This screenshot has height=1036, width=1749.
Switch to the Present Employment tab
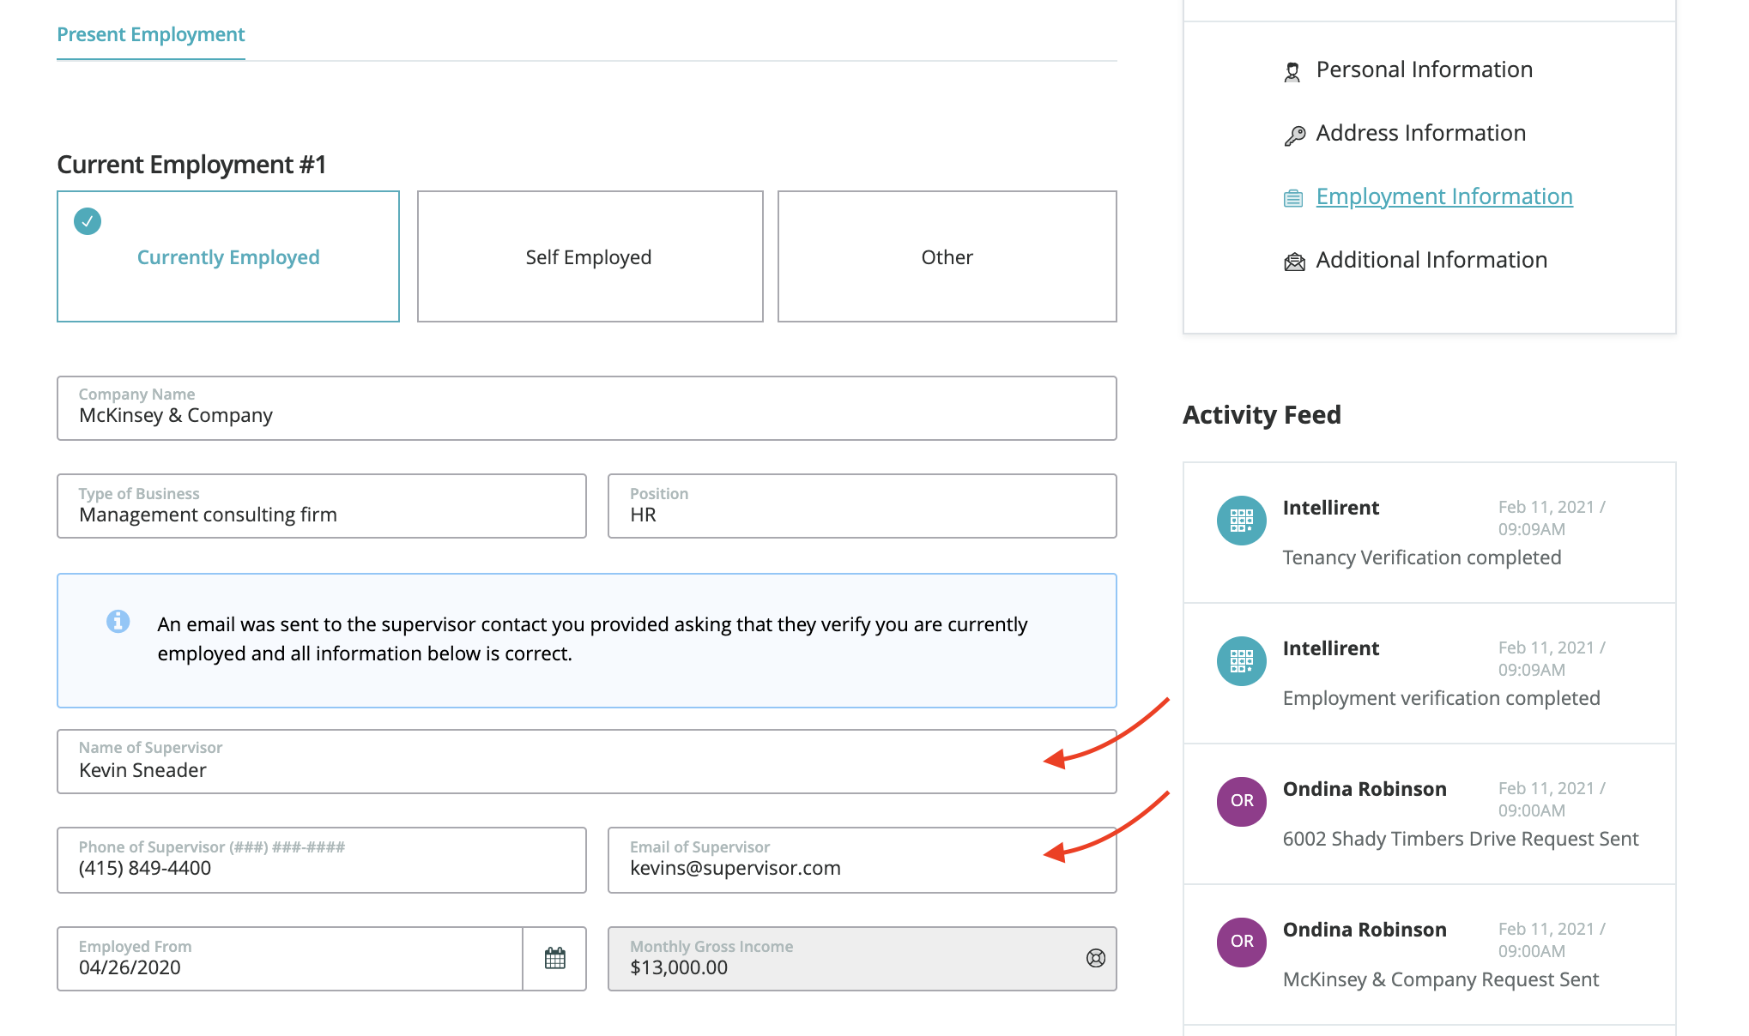151,35
